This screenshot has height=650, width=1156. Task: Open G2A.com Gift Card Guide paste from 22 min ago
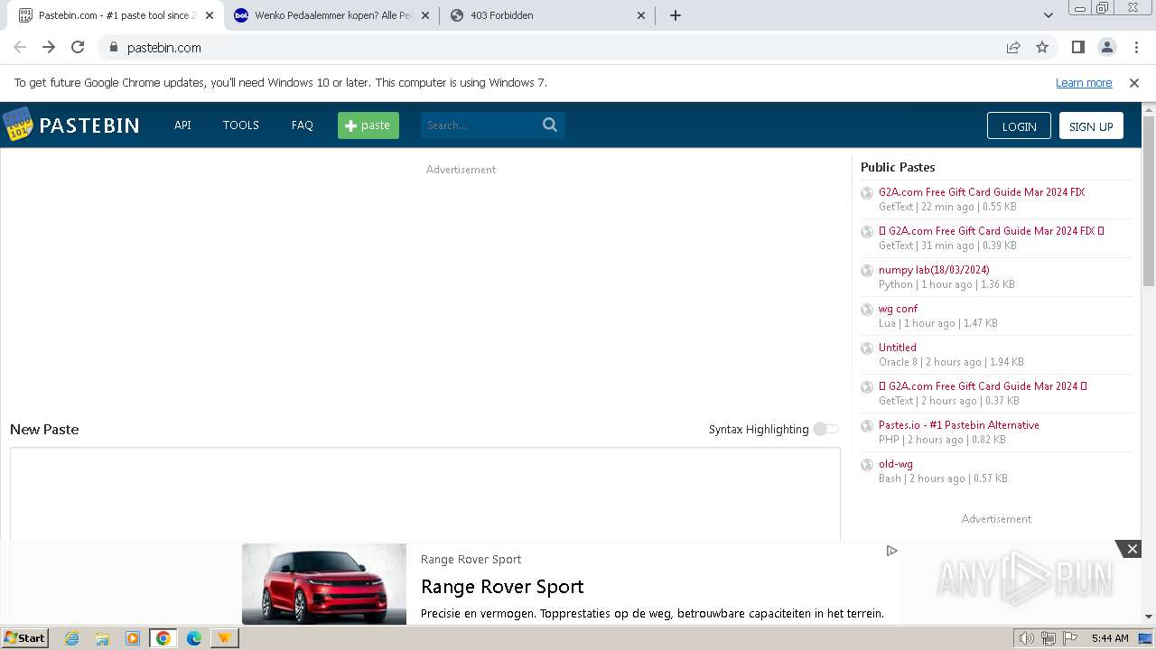click(x=982, y=192)
